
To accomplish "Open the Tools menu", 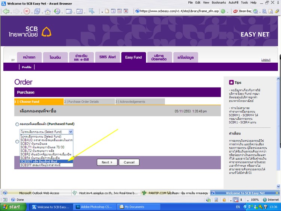I will click(x=244, y=3).
